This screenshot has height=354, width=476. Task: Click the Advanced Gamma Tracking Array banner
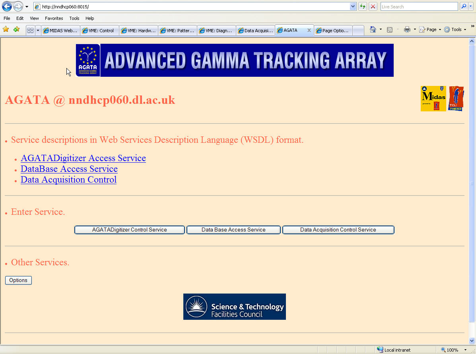tap(247, 60)
